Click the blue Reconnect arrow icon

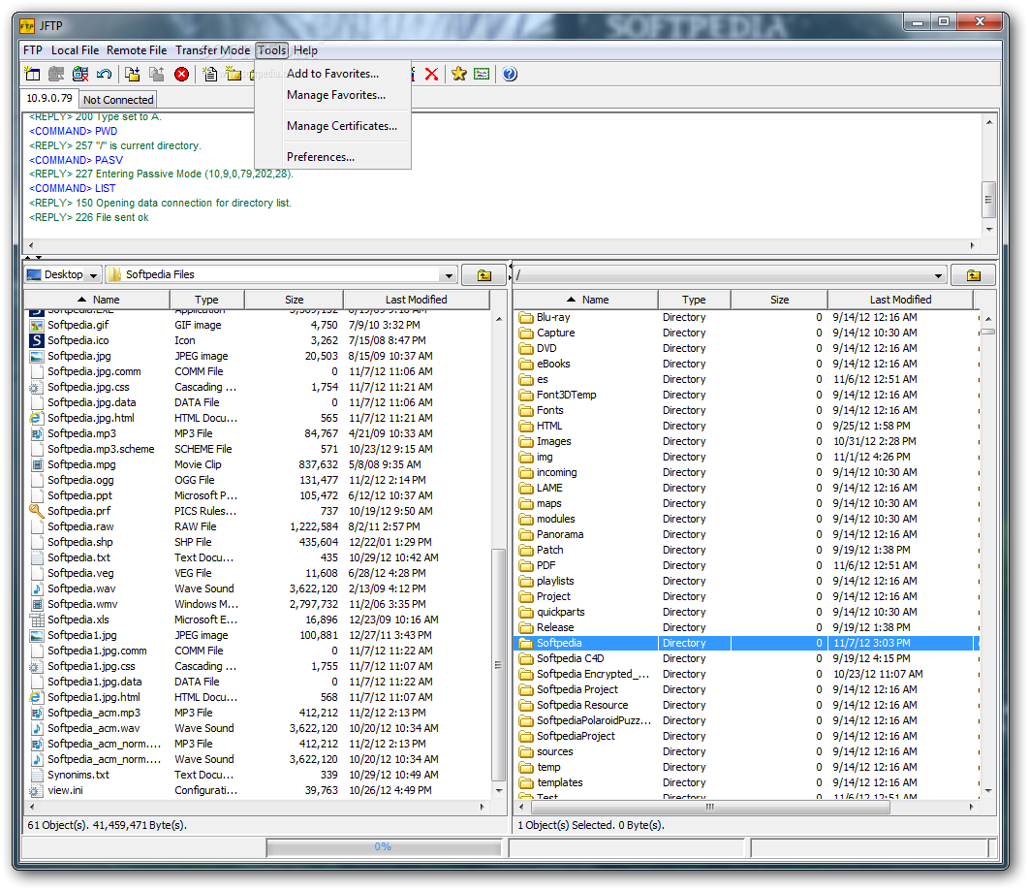tap(104, 74)
